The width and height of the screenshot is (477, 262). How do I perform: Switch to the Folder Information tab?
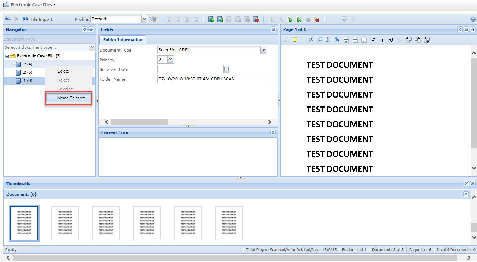coord(123,40)
